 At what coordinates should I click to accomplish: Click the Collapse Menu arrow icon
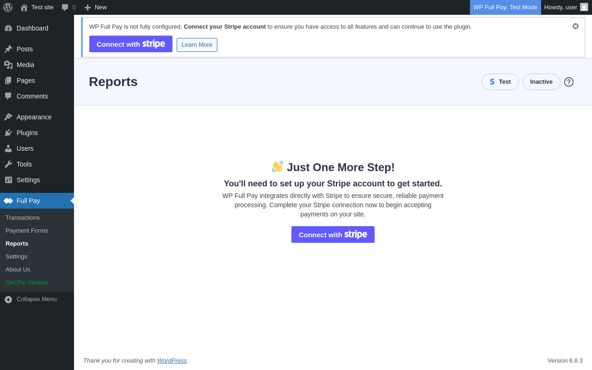click(x=8, y=300)
